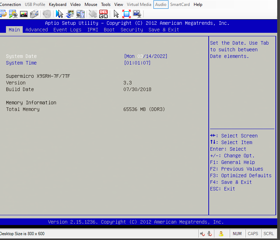
Task: Click the Supermicro X9SRH-7F/7TF board name
Action: [x=38, y=76]
